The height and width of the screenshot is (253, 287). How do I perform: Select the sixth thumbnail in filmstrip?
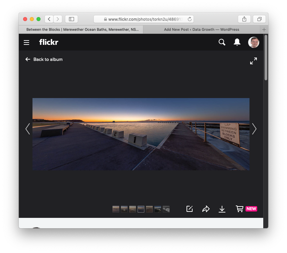click(x=158, y=209)
